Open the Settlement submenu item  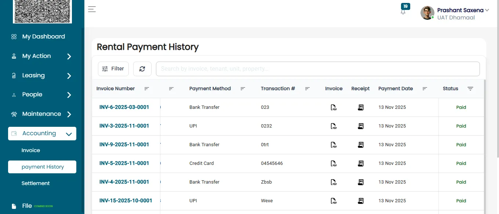[36, 183]
